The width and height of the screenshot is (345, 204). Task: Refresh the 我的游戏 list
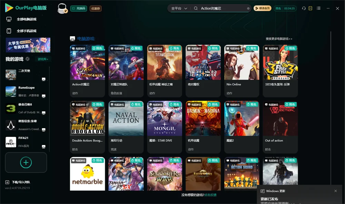28,59
